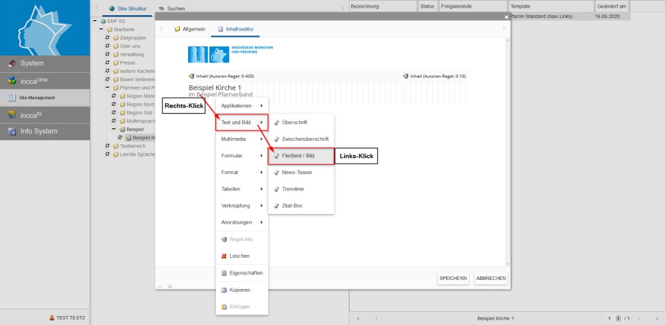
Task: Expand the Multimedia submenu
Action: pos(241,139)
